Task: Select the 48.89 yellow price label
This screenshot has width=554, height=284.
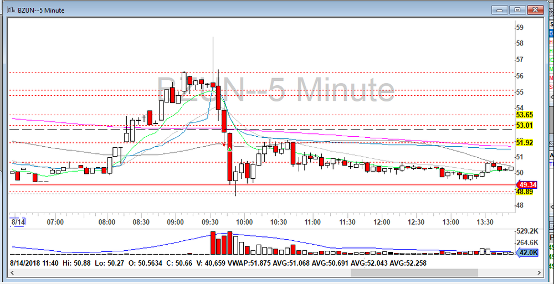Action: click(524, 192)
